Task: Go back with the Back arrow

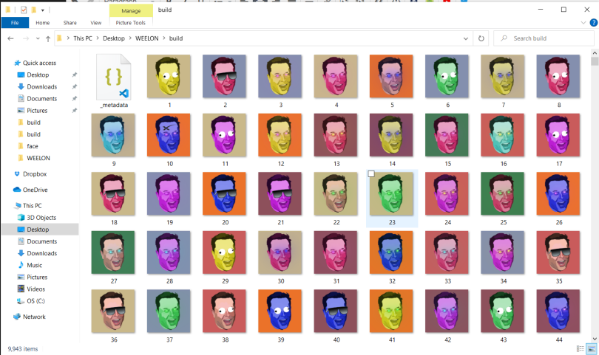Action: tap(10, 38)
